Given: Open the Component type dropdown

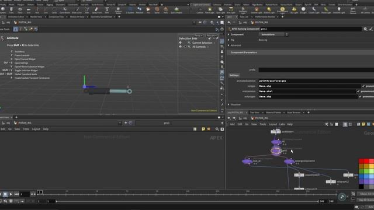Looking at the screenshot, I should (x=273, y=34).
